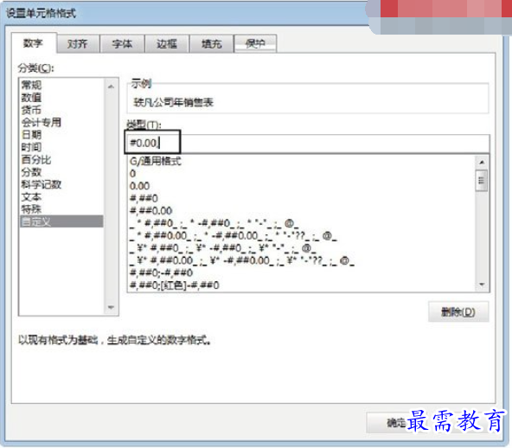Switch to the 数字 tab

34,43
